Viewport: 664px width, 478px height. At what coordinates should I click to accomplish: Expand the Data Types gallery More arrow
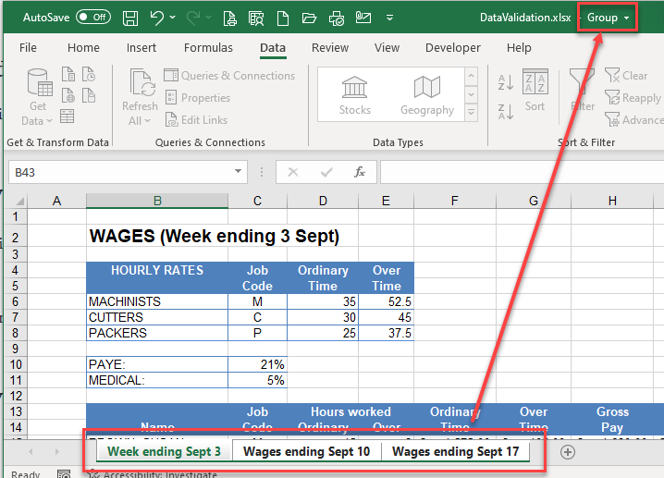(x=471, y=113)
